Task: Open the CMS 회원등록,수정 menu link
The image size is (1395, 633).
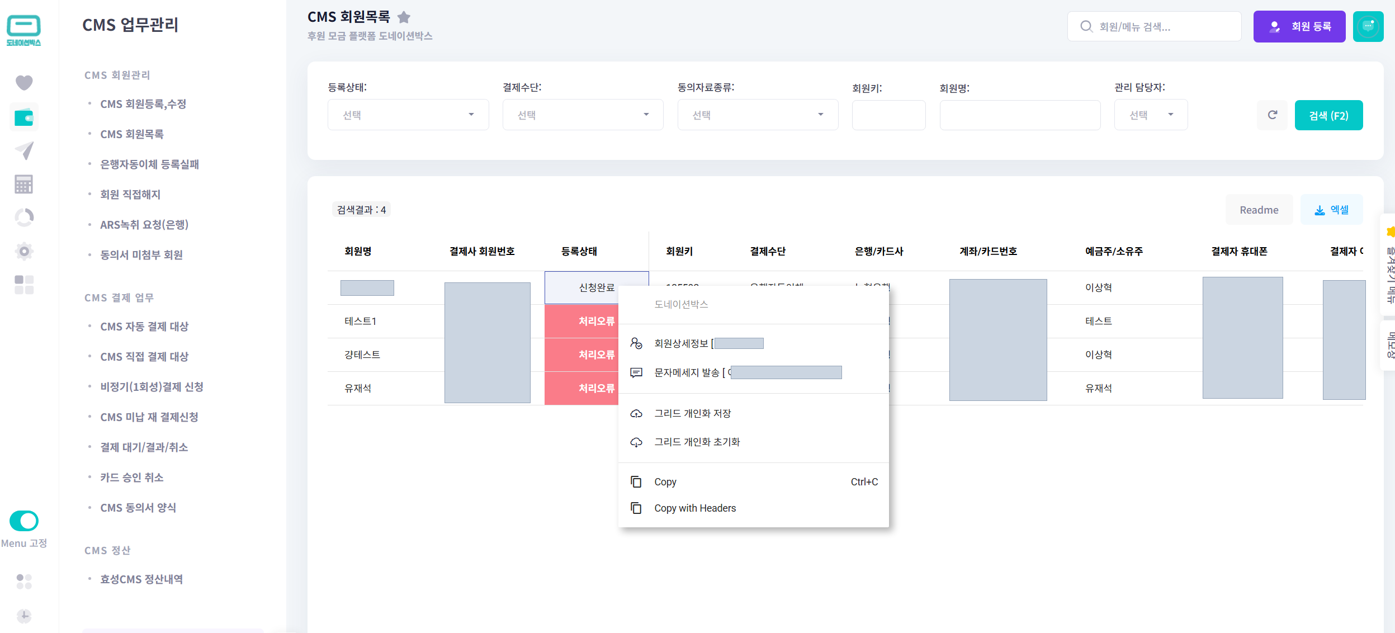Action: point(143,104)
